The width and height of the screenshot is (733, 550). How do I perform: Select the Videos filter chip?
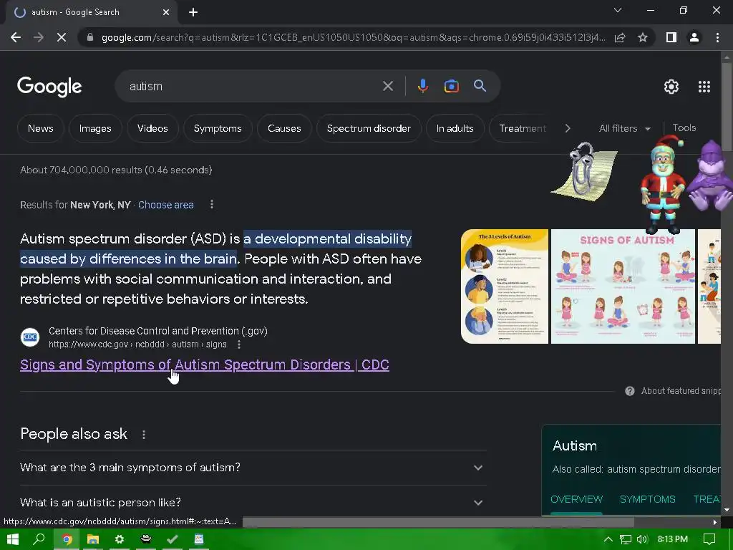[x=152, y=128]
